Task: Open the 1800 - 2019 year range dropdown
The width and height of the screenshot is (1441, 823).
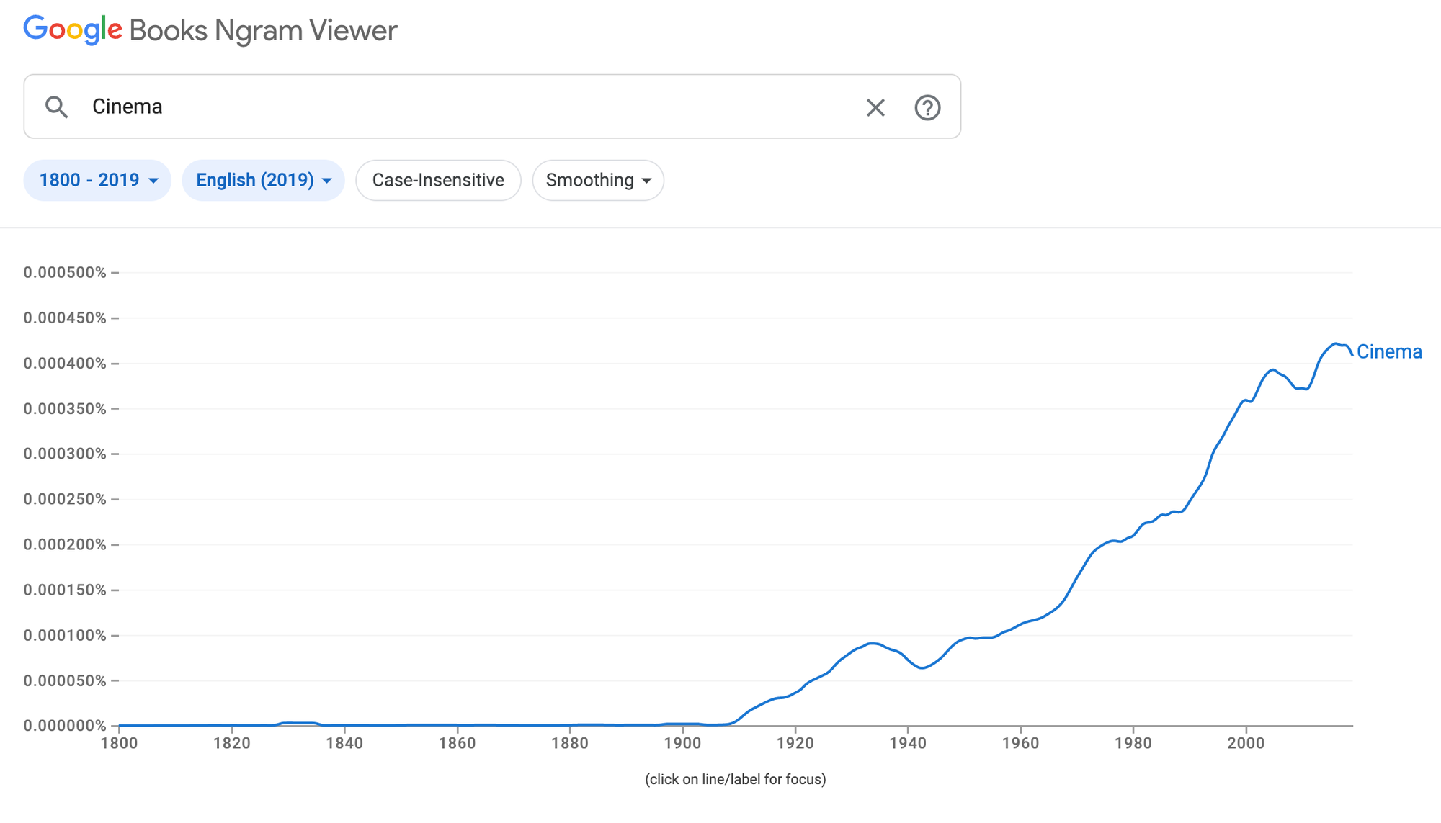Action: pyautogui.click(x=97, y=180)
